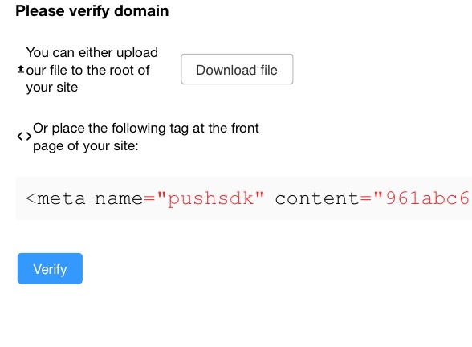Click the upload arrow icon
This screenshot has height=347, width=472.
point(21,70)
